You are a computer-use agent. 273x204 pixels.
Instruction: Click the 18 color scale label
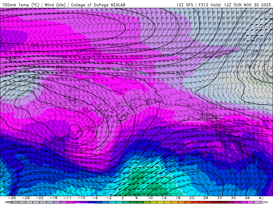178,198
